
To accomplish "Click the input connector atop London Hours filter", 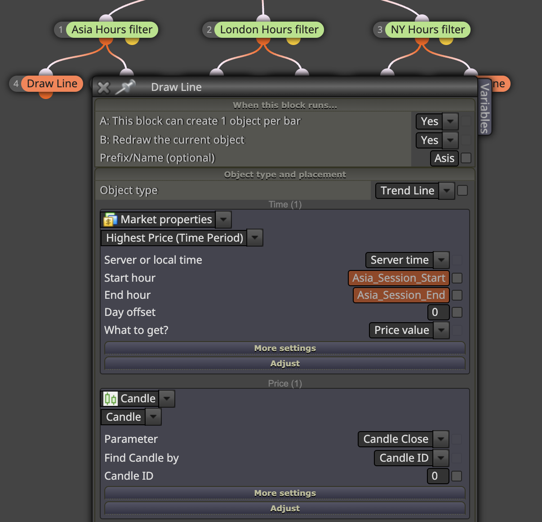I will coord(263,18).
